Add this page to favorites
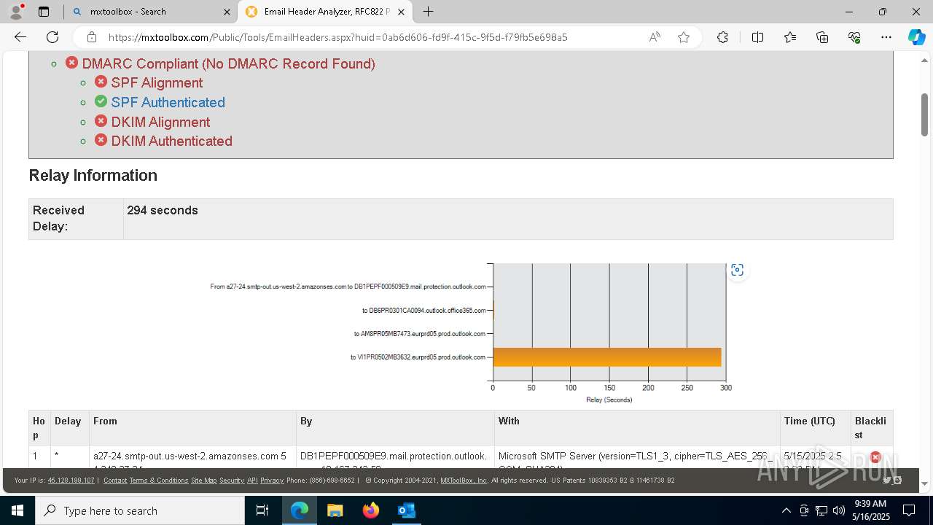The image size is (933, 525). click(x=684, y=37)
